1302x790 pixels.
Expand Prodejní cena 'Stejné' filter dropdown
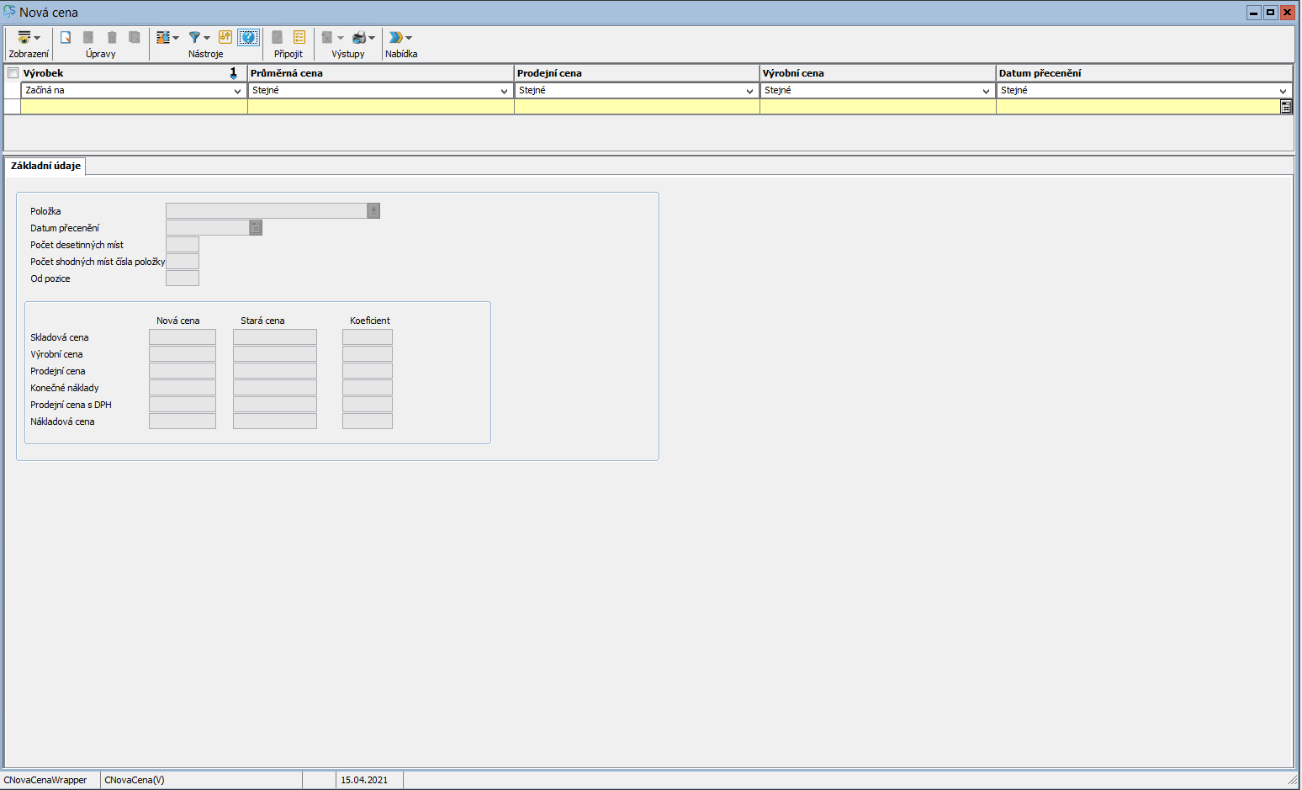point(749,91)
